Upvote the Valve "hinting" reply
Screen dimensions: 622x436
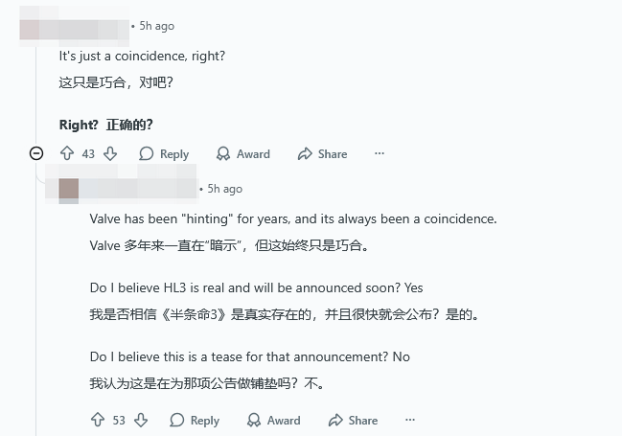(x=98, y=420)
